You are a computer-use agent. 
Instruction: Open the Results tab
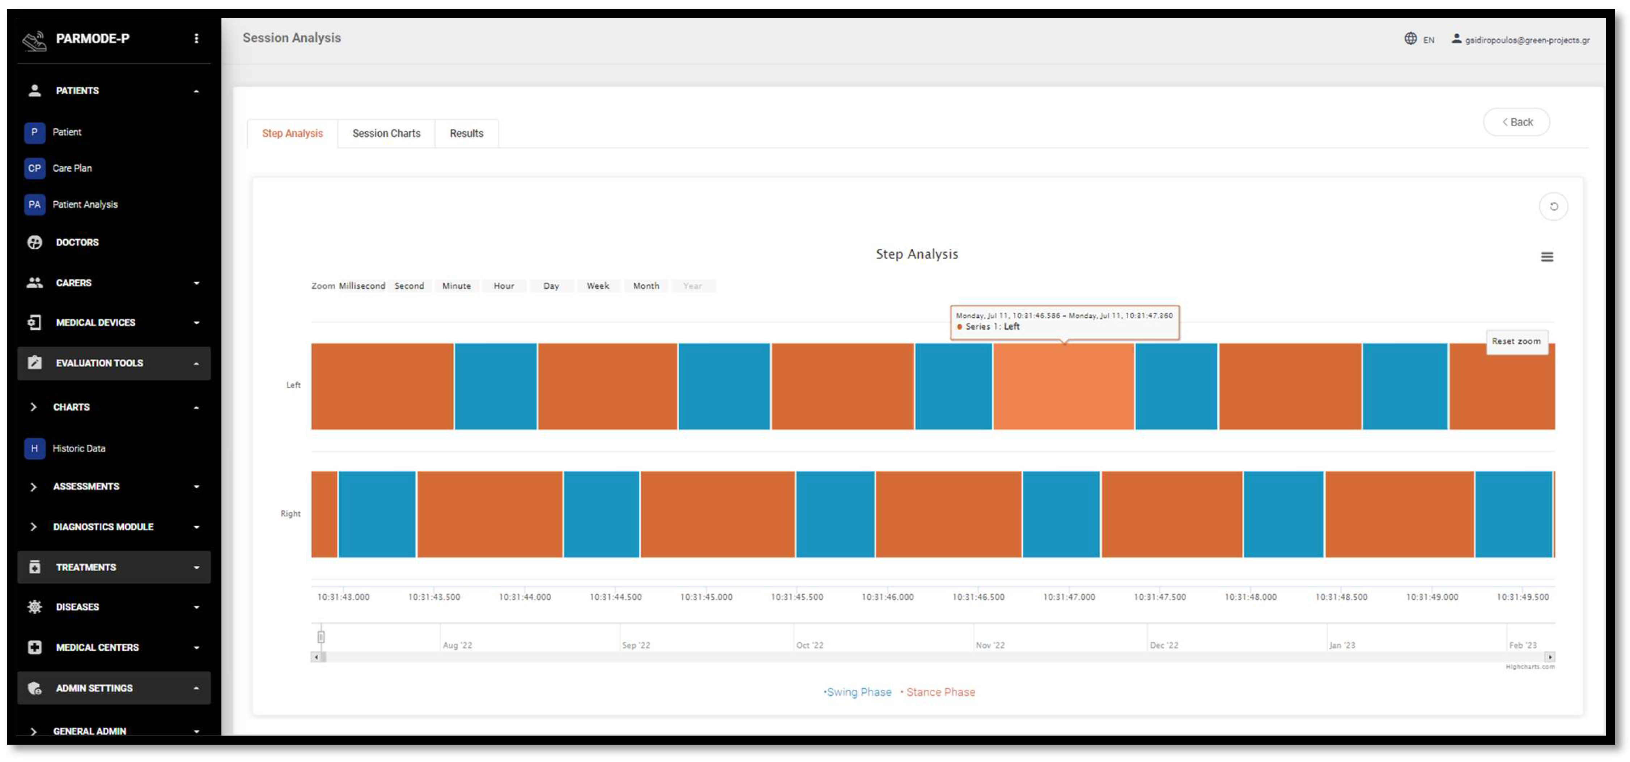[466, 133]
